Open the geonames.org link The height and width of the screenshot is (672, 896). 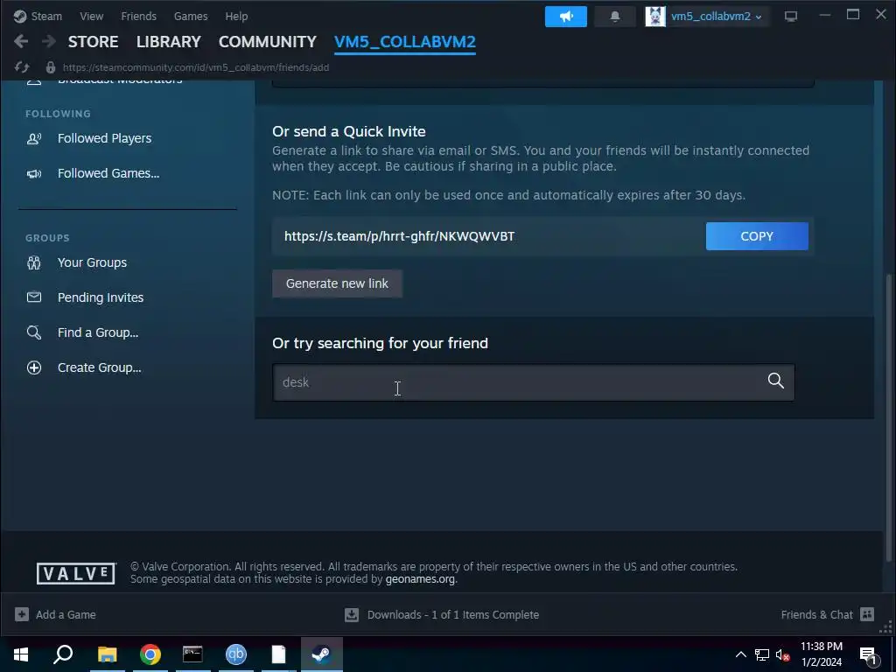(420, 579)
